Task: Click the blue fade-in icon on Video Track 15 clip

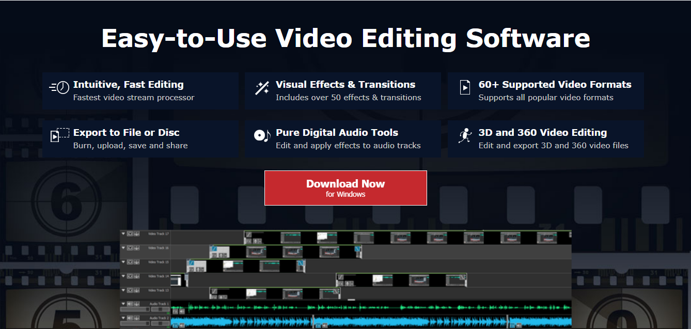Action: coord(192,263)
